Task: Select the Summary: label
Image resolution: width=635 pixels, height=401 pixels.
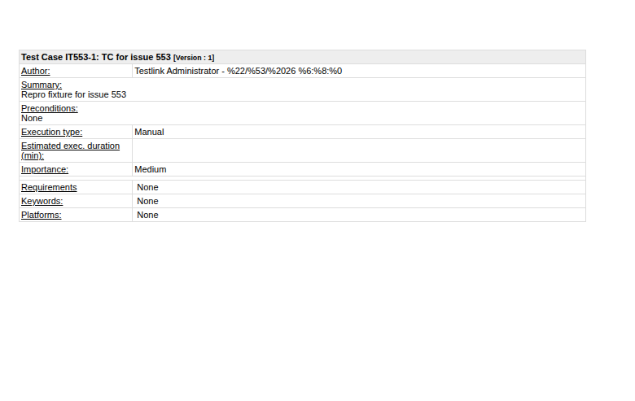Action: 42,85
